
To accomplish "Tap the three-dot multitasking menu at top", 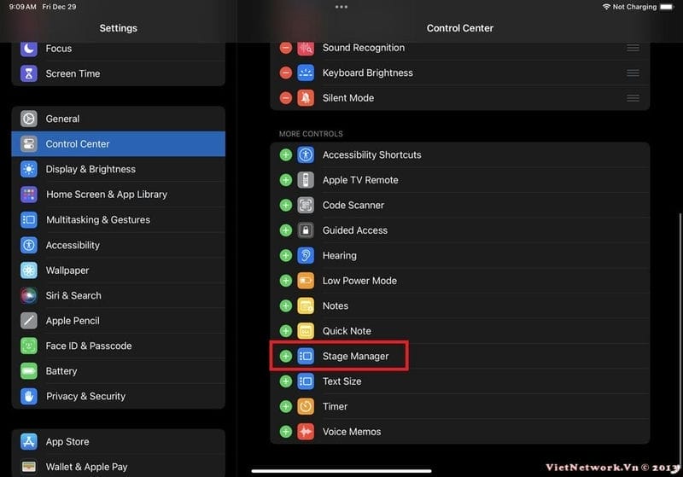I will click(x=341, y=7).
